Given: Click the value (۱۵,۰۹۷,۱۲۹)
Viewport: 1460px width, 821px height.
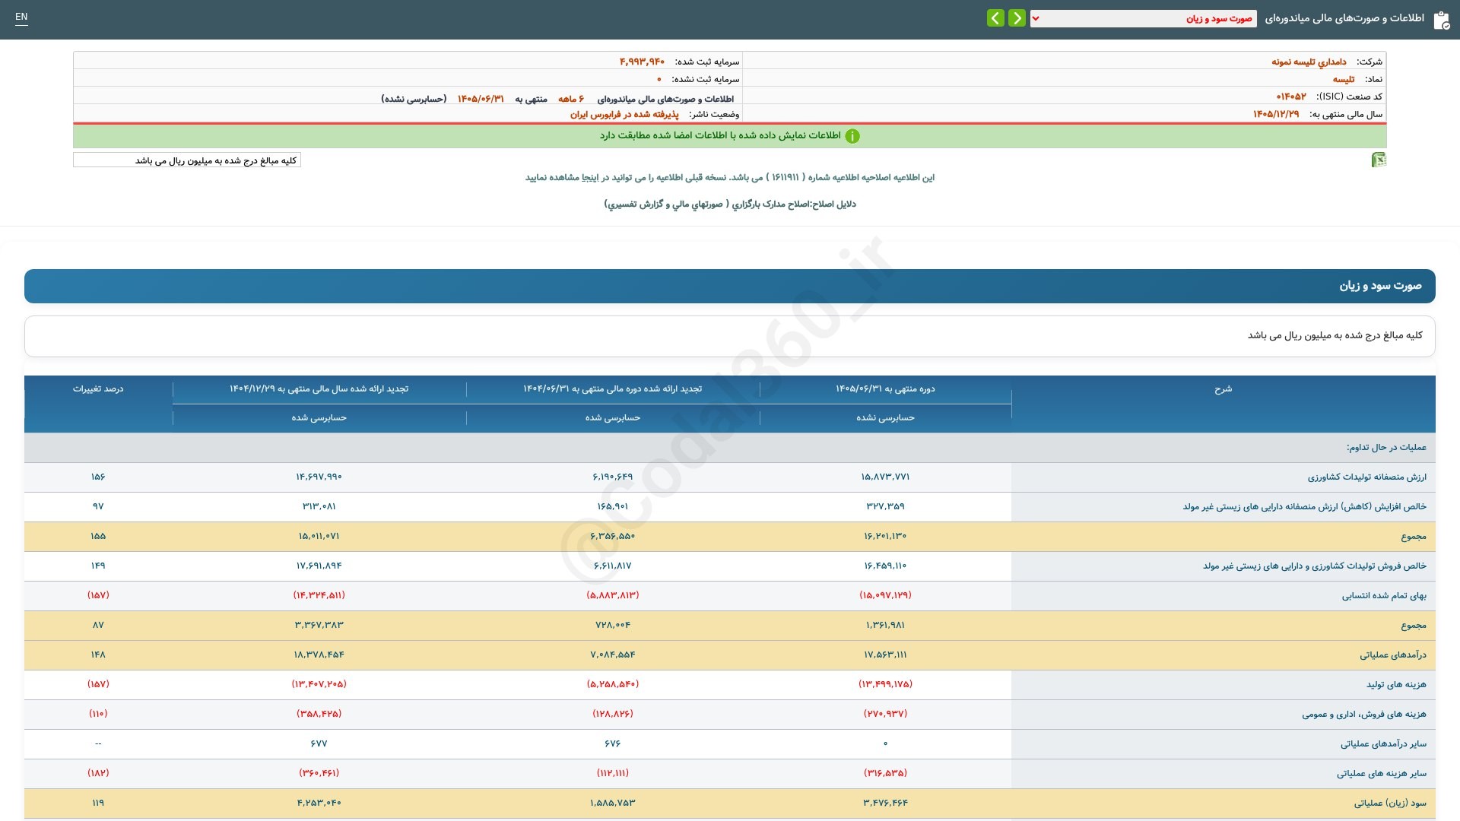Looking at the screenshot, I should (885, 595).
